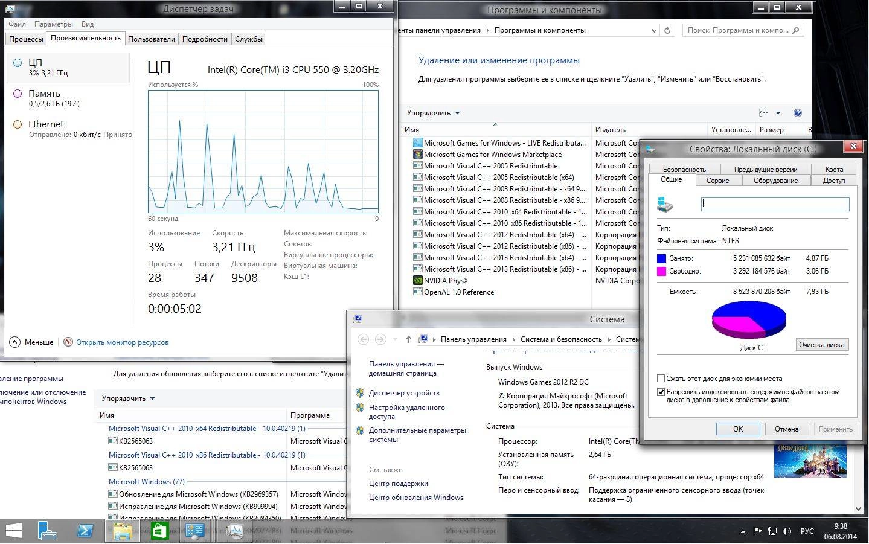Click Очистка диска button

coord(822,345)
